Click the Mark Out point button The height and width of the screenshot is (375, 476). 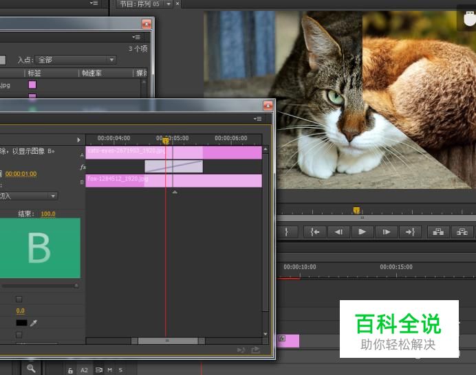(287, 232)
